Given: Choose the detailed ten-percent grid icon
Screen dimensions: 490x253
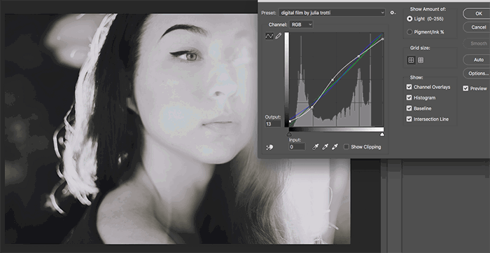Looking at the screenshot, I should tap(421, 60).
